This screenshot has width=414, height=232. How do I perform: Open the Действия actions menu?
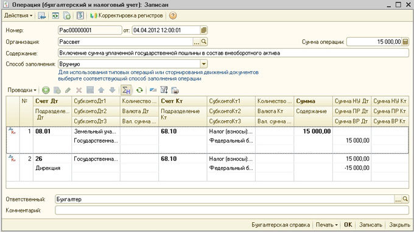(x=18, y=16)
